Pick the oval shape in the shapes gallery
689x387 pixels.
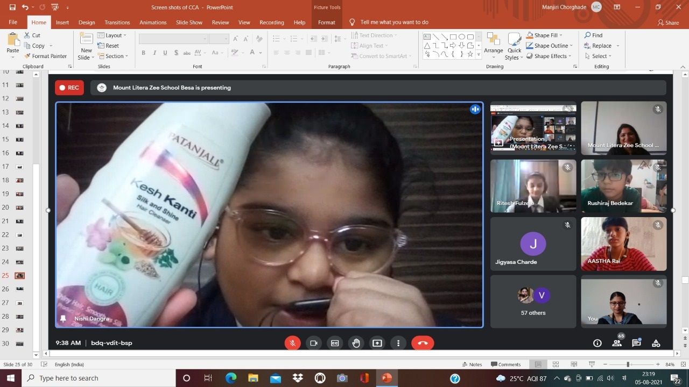point(461,37)
